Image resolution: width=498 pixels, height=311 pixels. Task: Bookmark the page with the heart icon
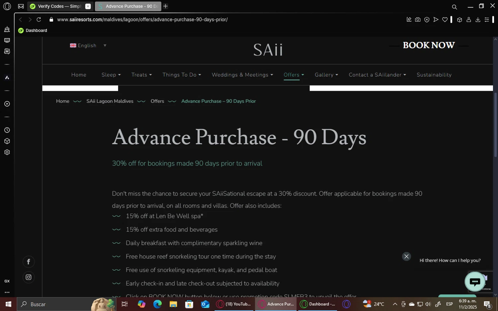(445, 20)
